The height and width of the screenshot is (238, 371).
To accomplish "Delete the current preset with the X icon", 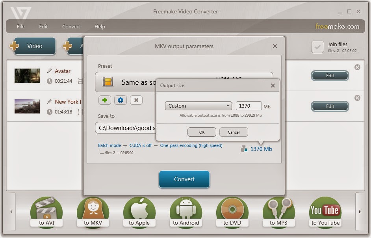I will click(x=136, y=100).
